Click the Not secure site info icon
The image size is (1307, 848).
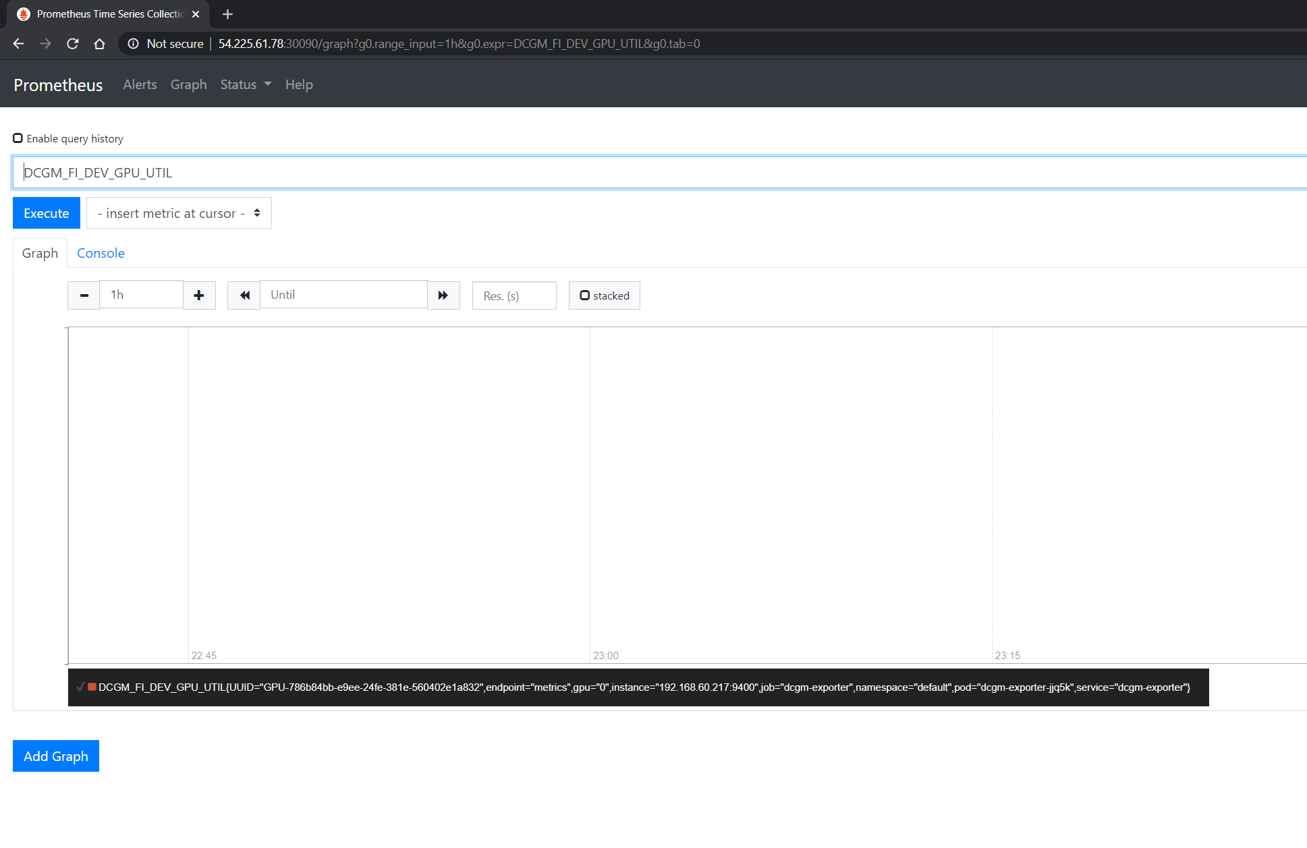click(134, 44)
